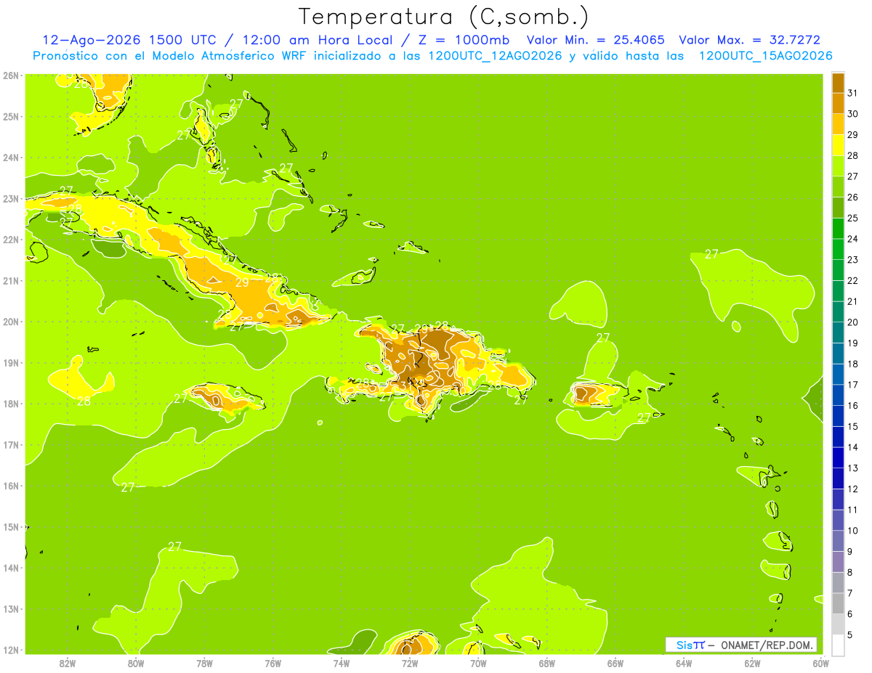Click the longitude label 78W
The image size is (872, 673).
click(204, 663)
